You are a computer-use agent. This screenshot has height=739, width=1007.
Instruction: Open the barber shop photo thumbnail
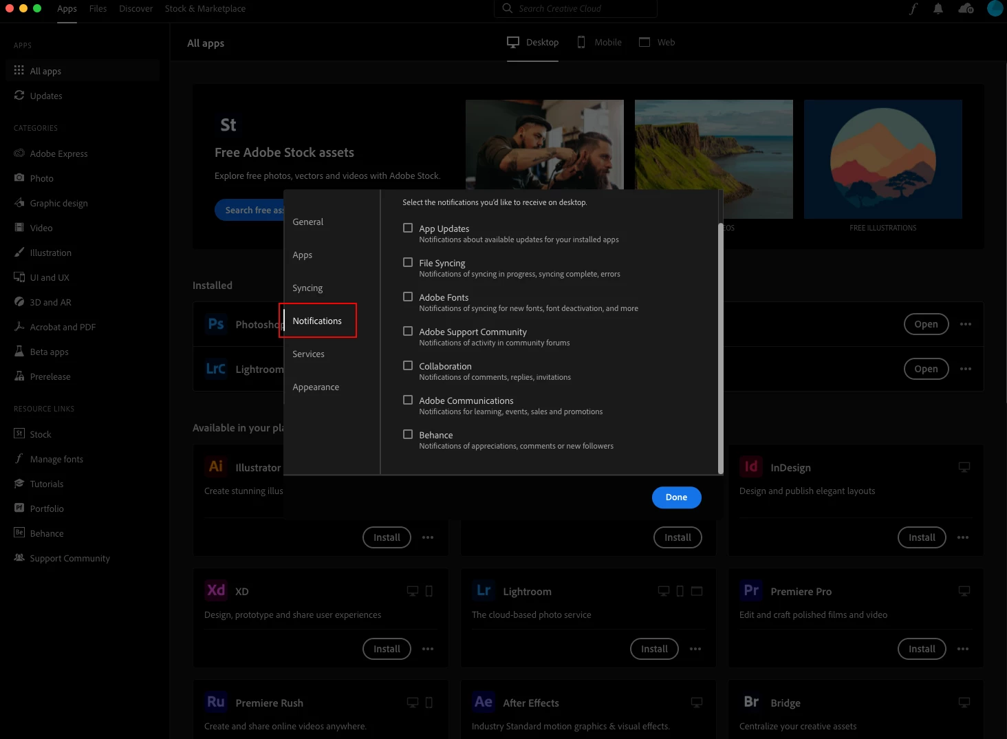pos(544,144)
